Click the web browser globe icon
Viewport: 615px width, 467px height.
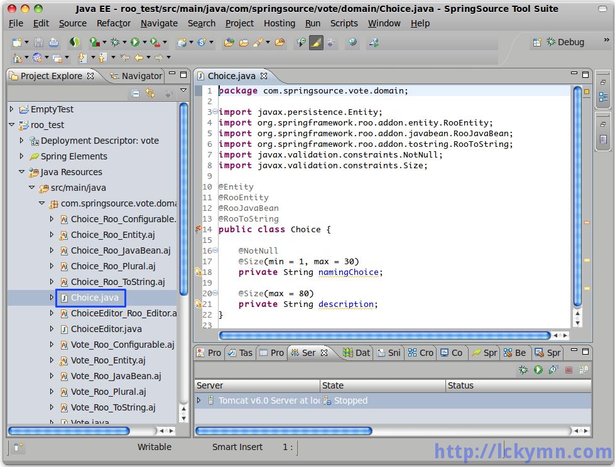352,42
